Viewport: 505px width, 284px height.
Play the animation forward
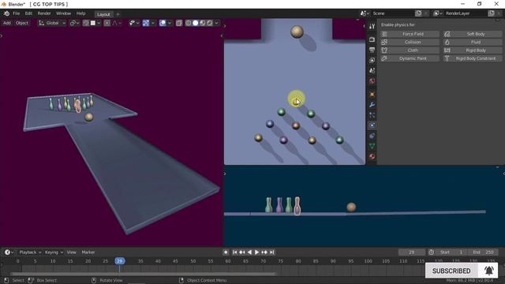[257, 252]
